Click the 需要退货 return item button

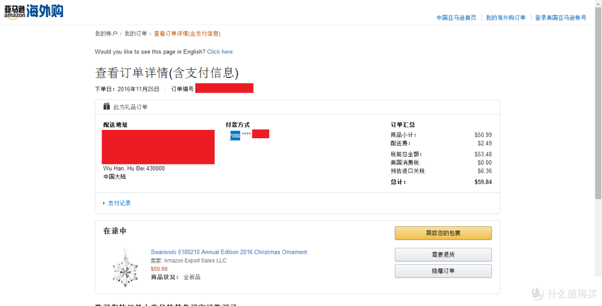pos(443,255)
